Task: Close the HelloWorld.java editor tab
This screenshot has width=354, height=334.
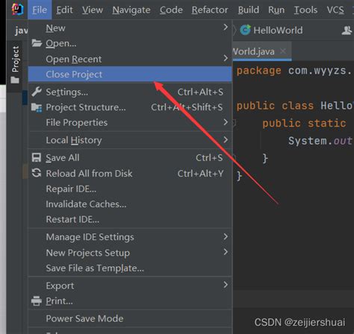Action: (x=283, y=51)
